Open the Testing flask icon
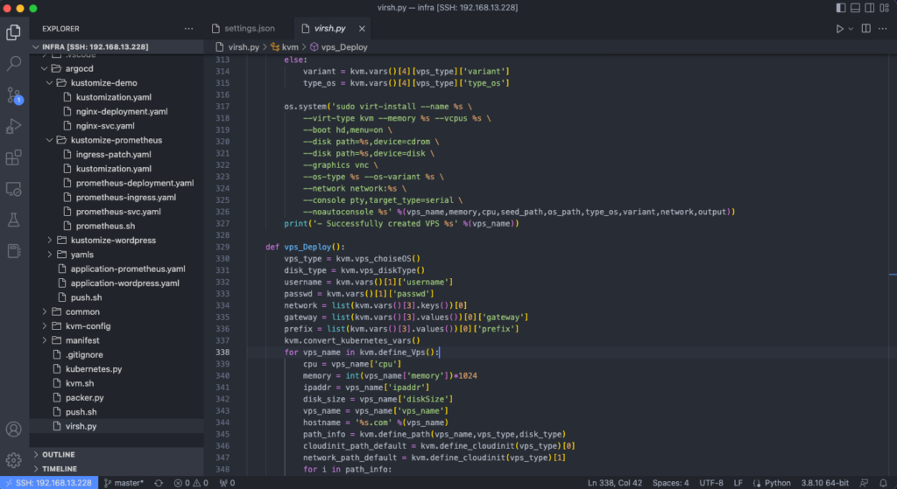 [14, 220]
